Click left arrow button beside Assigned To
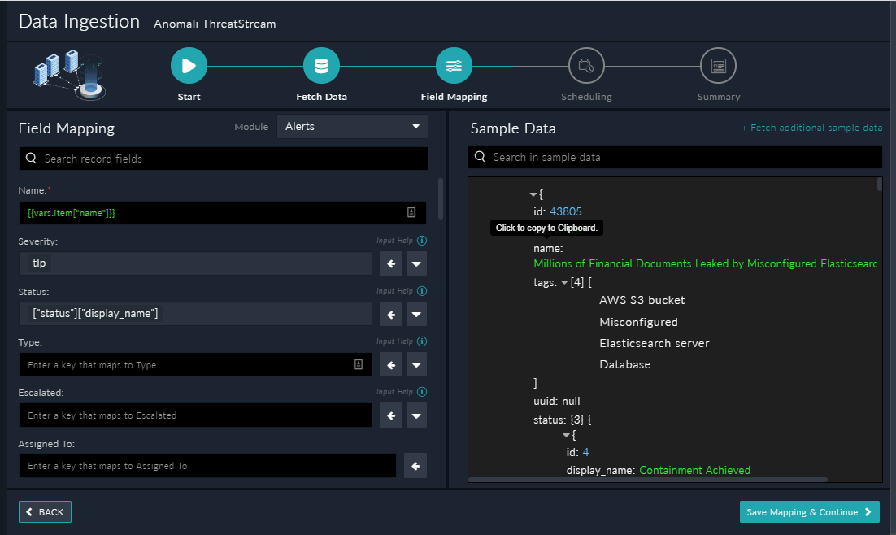The image size is (896, 535). [x=415, y=466]
